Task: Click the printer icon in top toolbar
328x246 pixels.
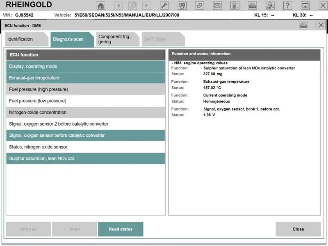Action: coord(253,5)
